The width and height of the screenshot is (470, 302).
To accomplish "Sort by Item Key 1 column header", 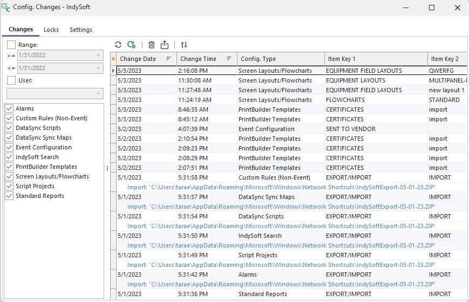I will (x=376, y=59).
